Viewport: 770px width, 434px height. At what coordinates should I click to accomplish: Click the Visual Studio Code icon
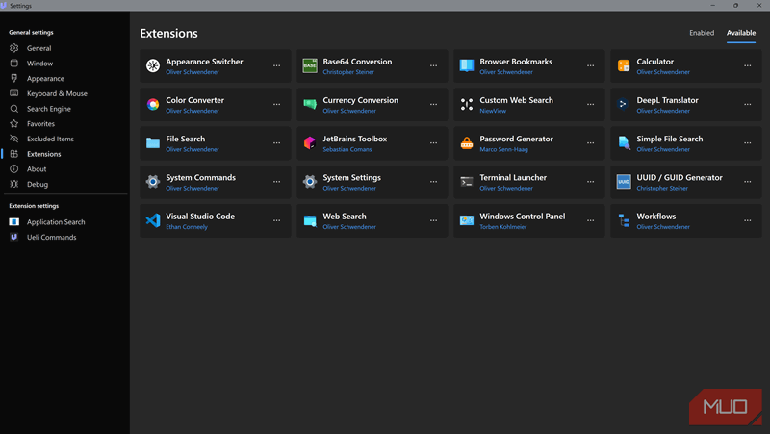(x=153, y=220)
